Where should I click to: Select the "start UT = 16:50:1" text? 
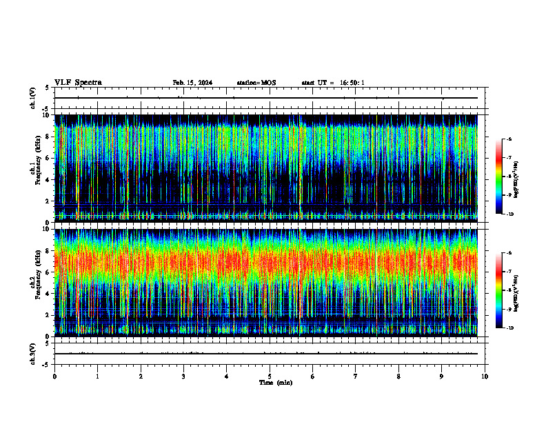333,83
